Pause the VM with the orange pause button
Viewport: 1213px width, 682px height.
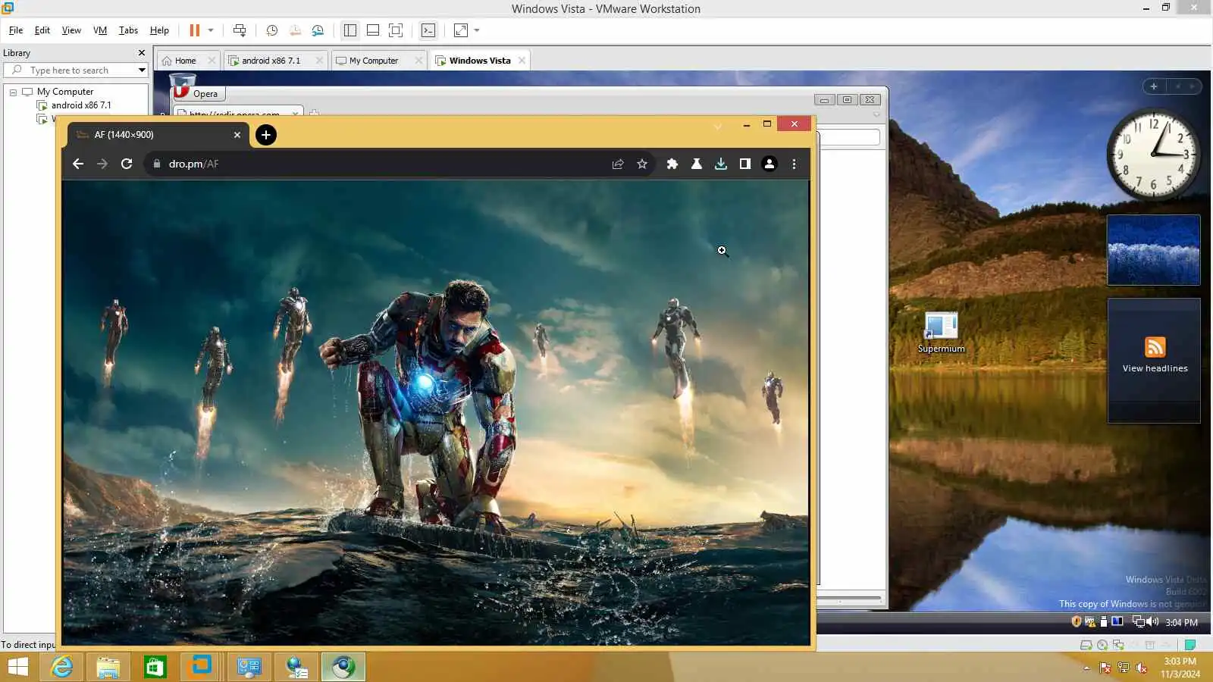[194, 30]
